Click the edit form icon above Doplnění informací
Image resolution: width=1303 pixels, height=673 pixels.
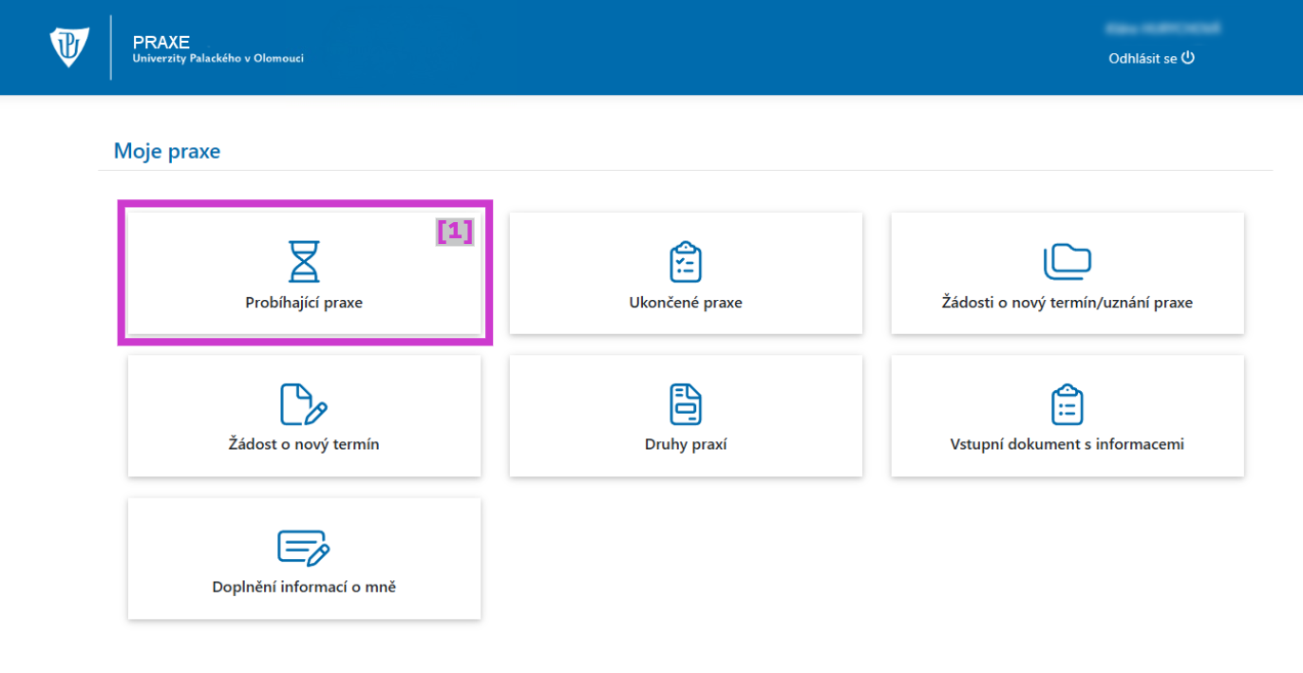(304, 547)
